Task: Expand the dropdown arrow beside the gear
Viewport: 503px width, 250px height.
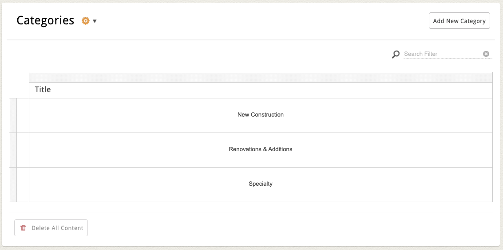Action: (x=95, y=21)
